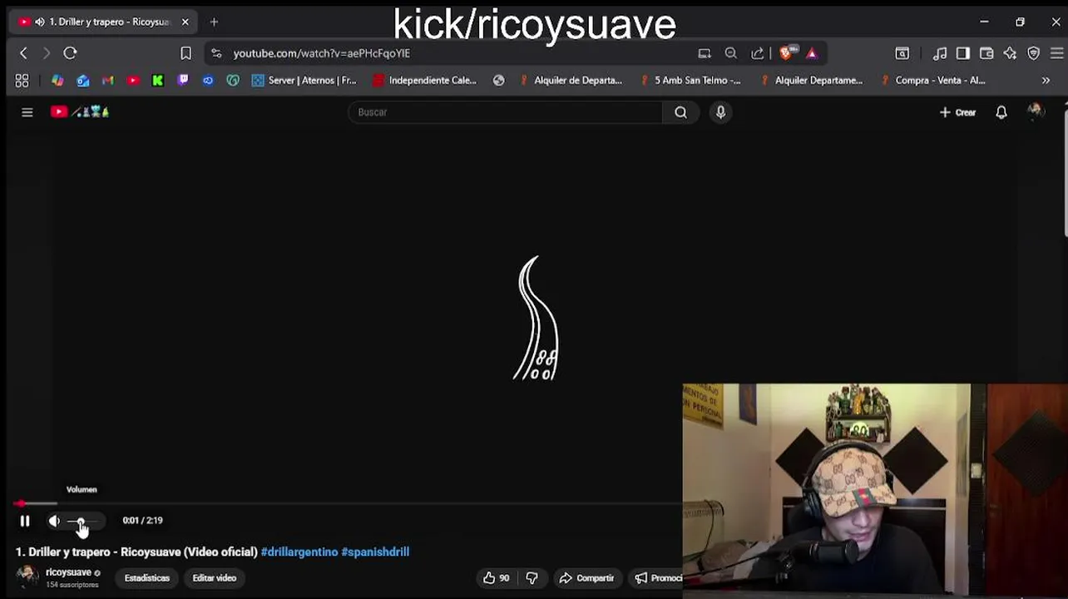Expand hidden bookmarks with double chevron

click(1046, 81)
